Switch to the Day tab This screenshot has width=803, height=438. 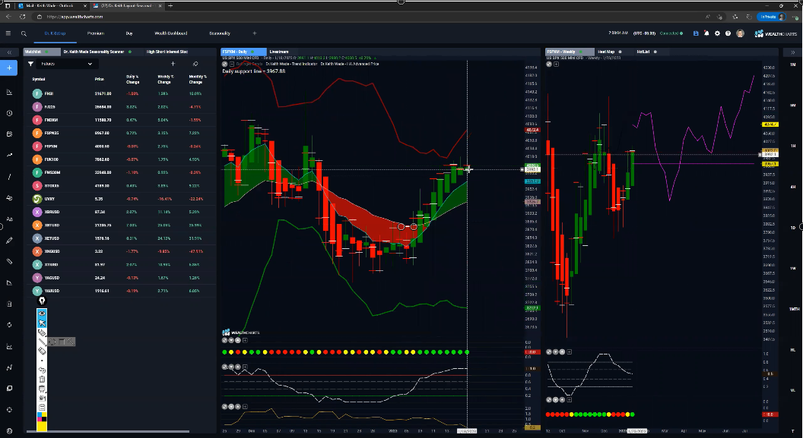tap(129, 33)
